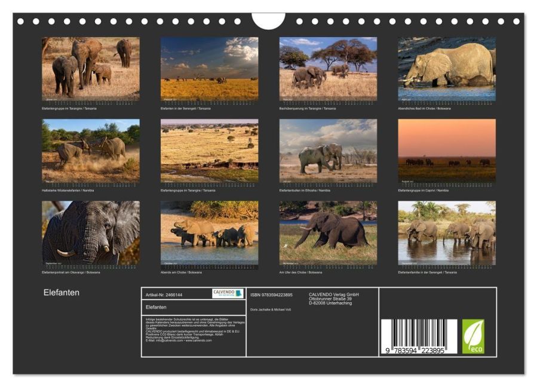Open the photo of elephants huddled in water at evening
The width and height of the screenshot is (537, 387).
(210, 233)
